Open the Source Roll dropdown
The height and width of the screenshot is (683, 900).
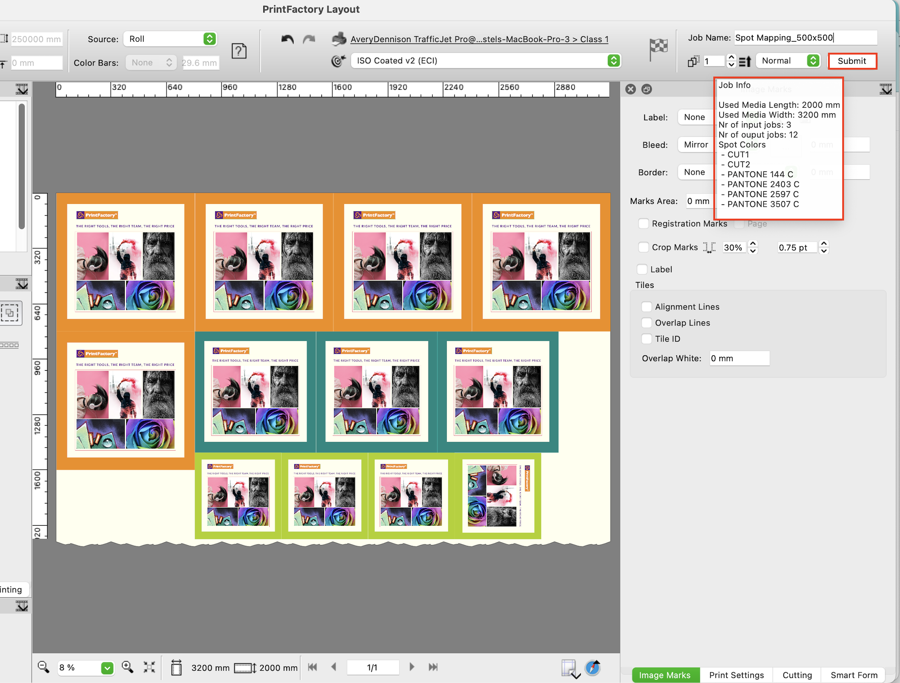click(170, 39)
